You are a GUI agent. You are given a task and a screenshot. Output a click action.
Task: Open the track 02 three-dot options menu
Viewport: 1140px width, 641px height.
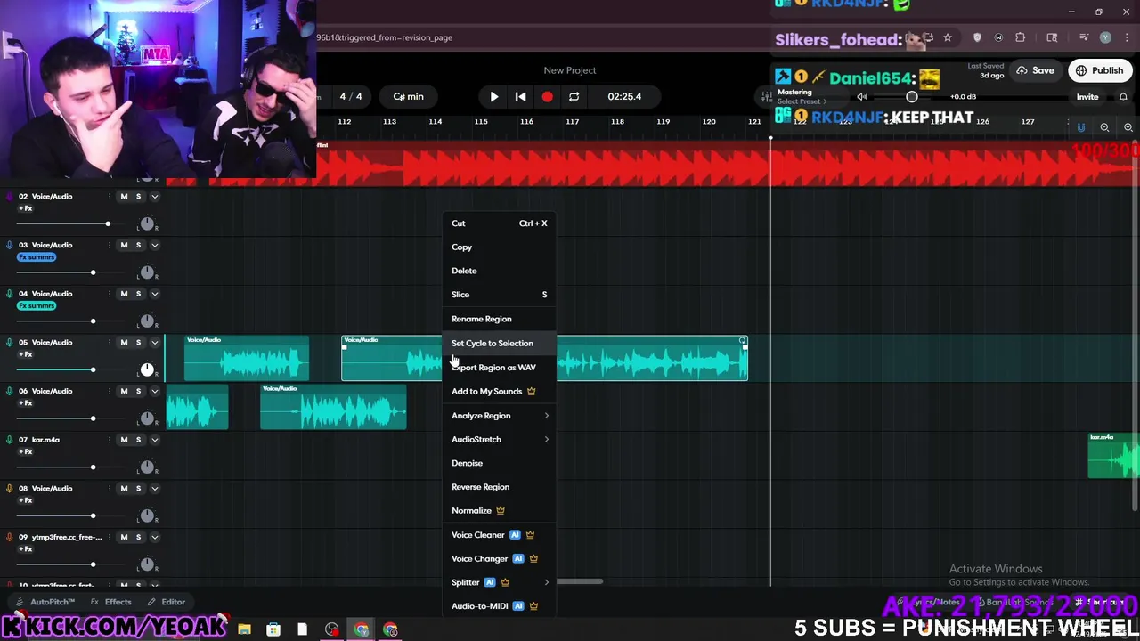click(110, 196)
